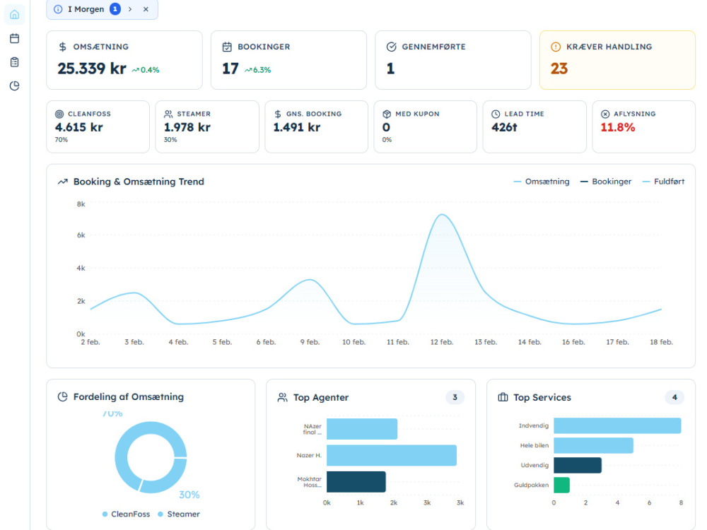
Task: Click the 30% Steamer donut segment
Action: [167, 478]
